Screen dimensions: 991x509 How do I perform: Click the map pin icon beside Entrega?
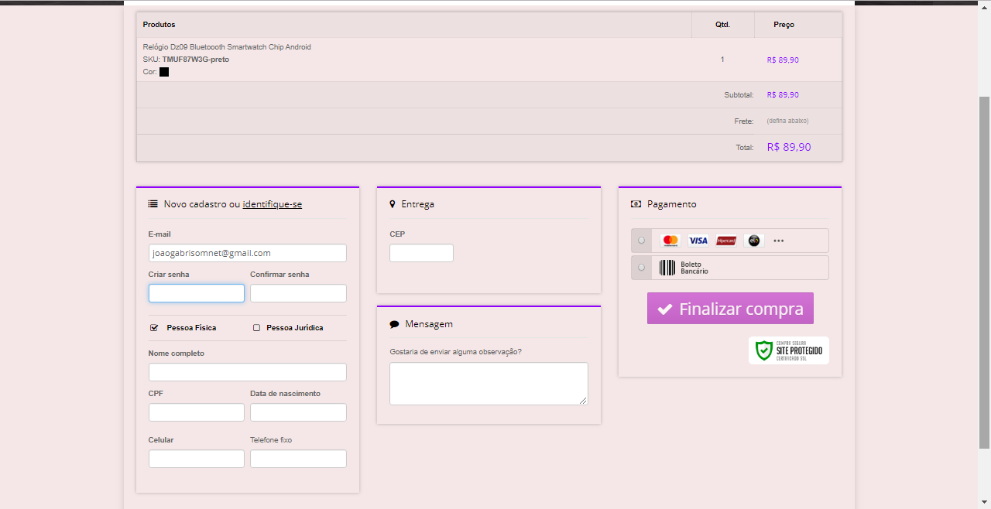click(393, 204)
